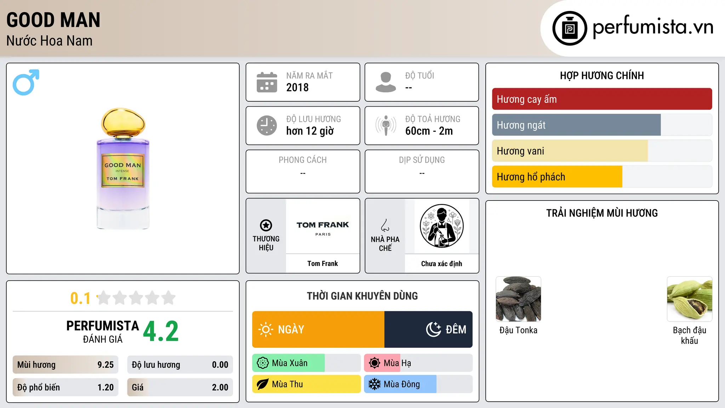Image resolution: width=725 pixels, height=408 pixels.
Task: Click the GOOD MAN title heading
Action: click(x=53, y=20)
